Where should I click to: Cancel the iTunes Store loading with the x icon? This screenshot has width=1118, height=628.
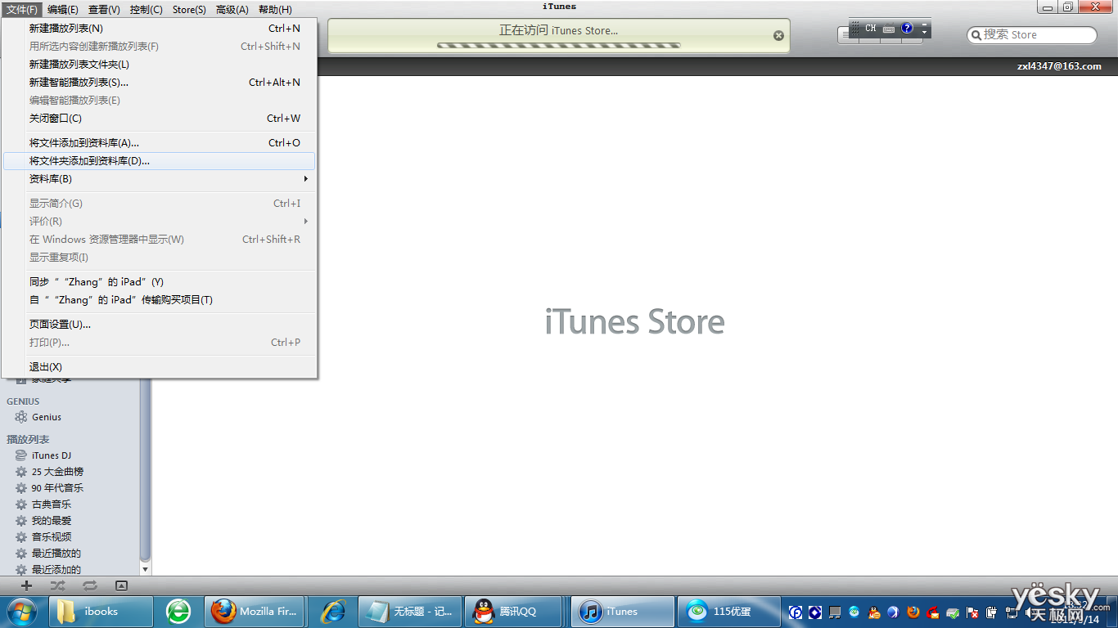(778, 35)
